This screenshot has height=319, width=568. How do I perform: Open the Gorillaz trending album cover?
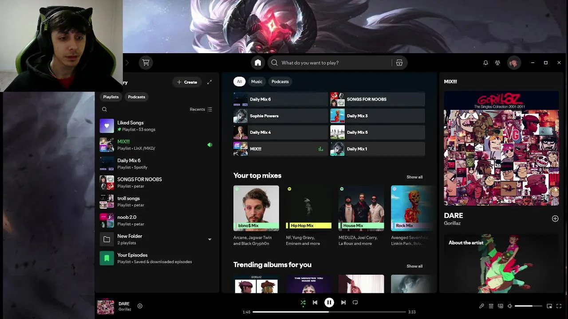pyautogui.click(x=256, y=284)
